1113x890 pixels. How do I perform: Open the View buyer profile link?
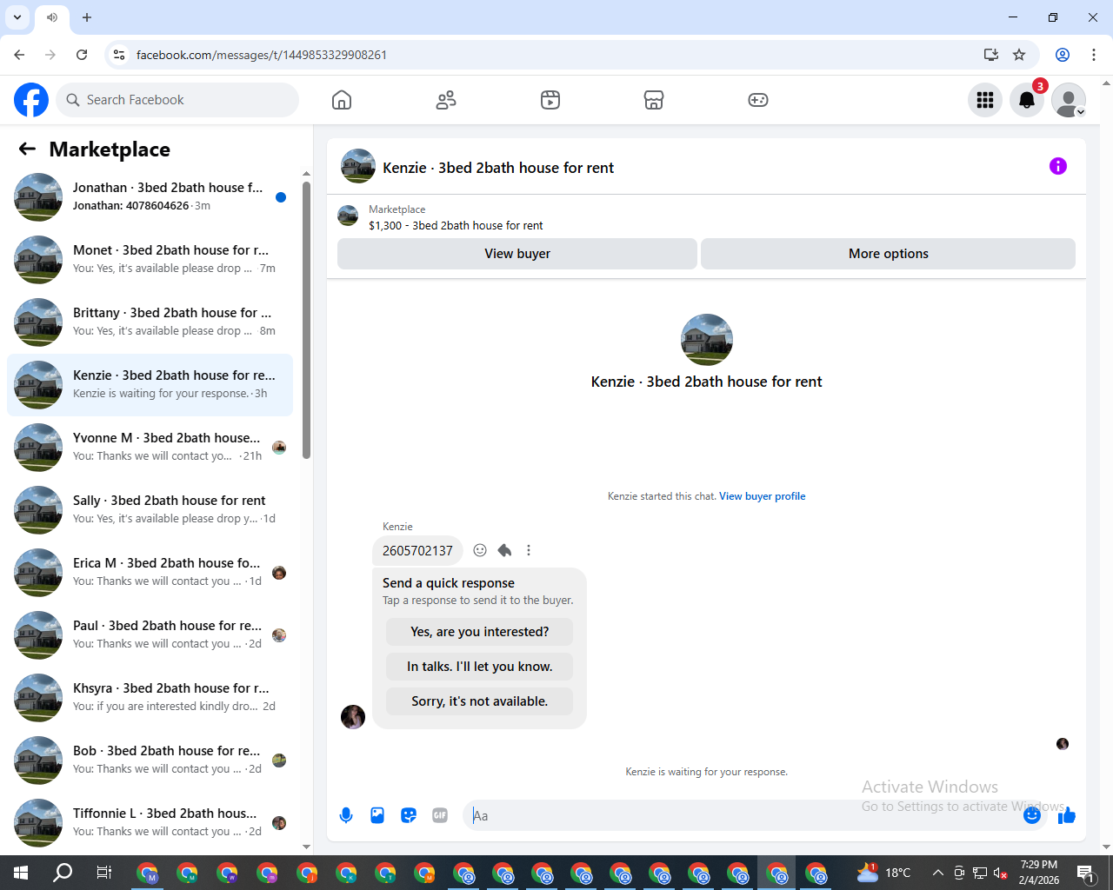pyautogui.click(x=762, y=496)
